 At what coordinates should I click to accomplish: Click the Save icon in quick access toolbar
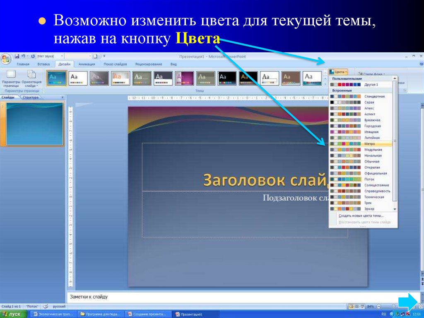[x=17, y=56]
